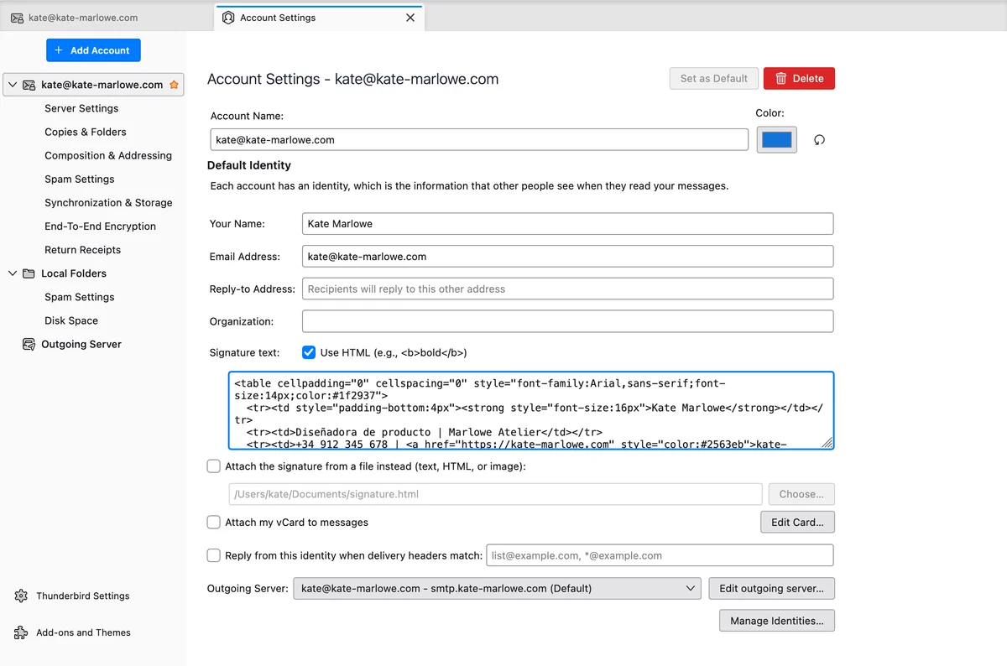Click the Add-ons and Themes puzzle icon
Image resolution: width=1007 pixels, height=666 pixels.
[x=21, y=632]
